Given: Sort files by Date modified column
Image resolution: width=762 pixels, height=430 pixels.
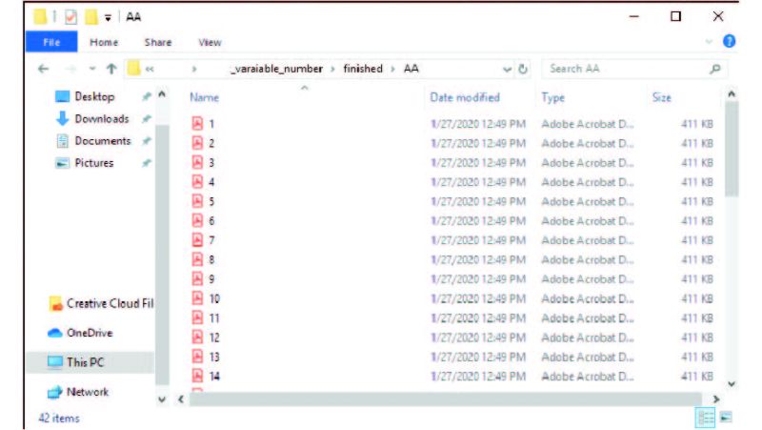Looking at the screenshot, I should click(x=465, y=97).
